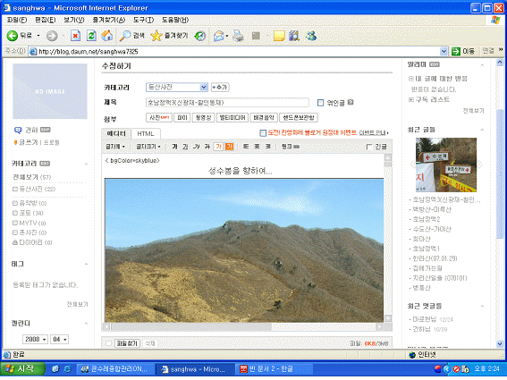This screenshot has width=507, height=380.
Task: Refresh the page with the green arrows icon
Action: pos(91,36)
